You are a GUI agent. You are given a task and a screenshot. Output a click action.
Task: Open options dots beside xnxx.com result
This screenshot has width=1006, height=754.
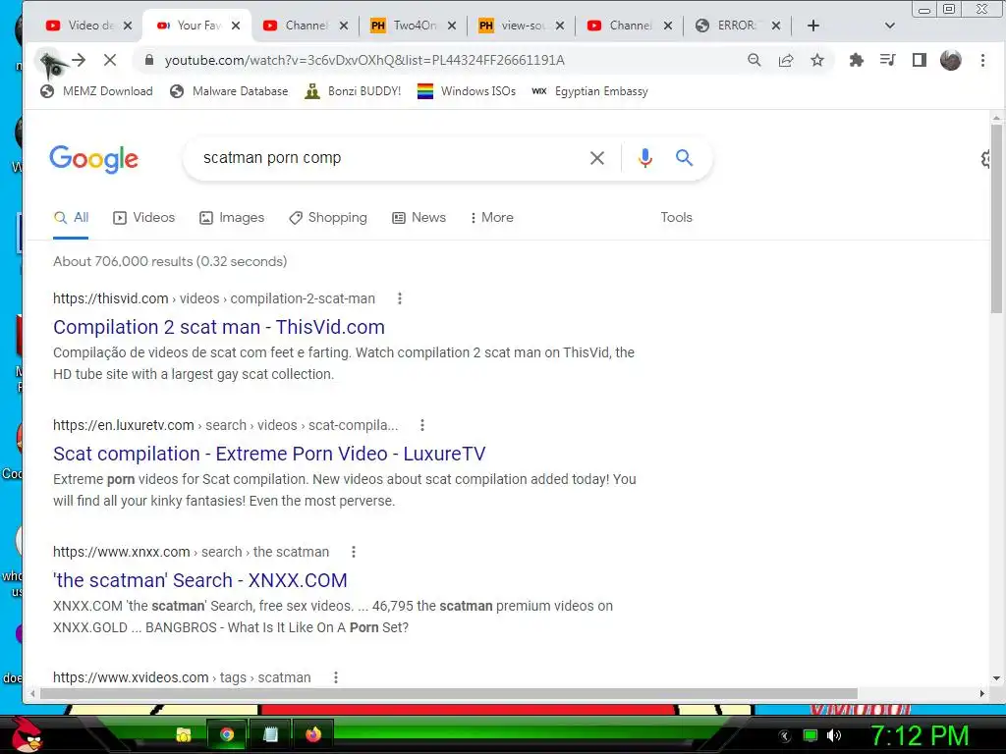click(354, 552)
